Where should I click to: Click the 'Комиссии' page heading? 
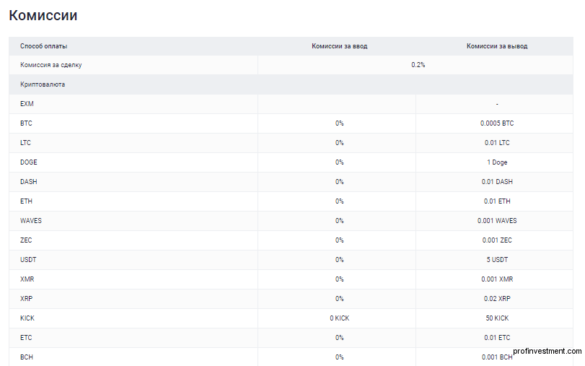pos(43,15)
